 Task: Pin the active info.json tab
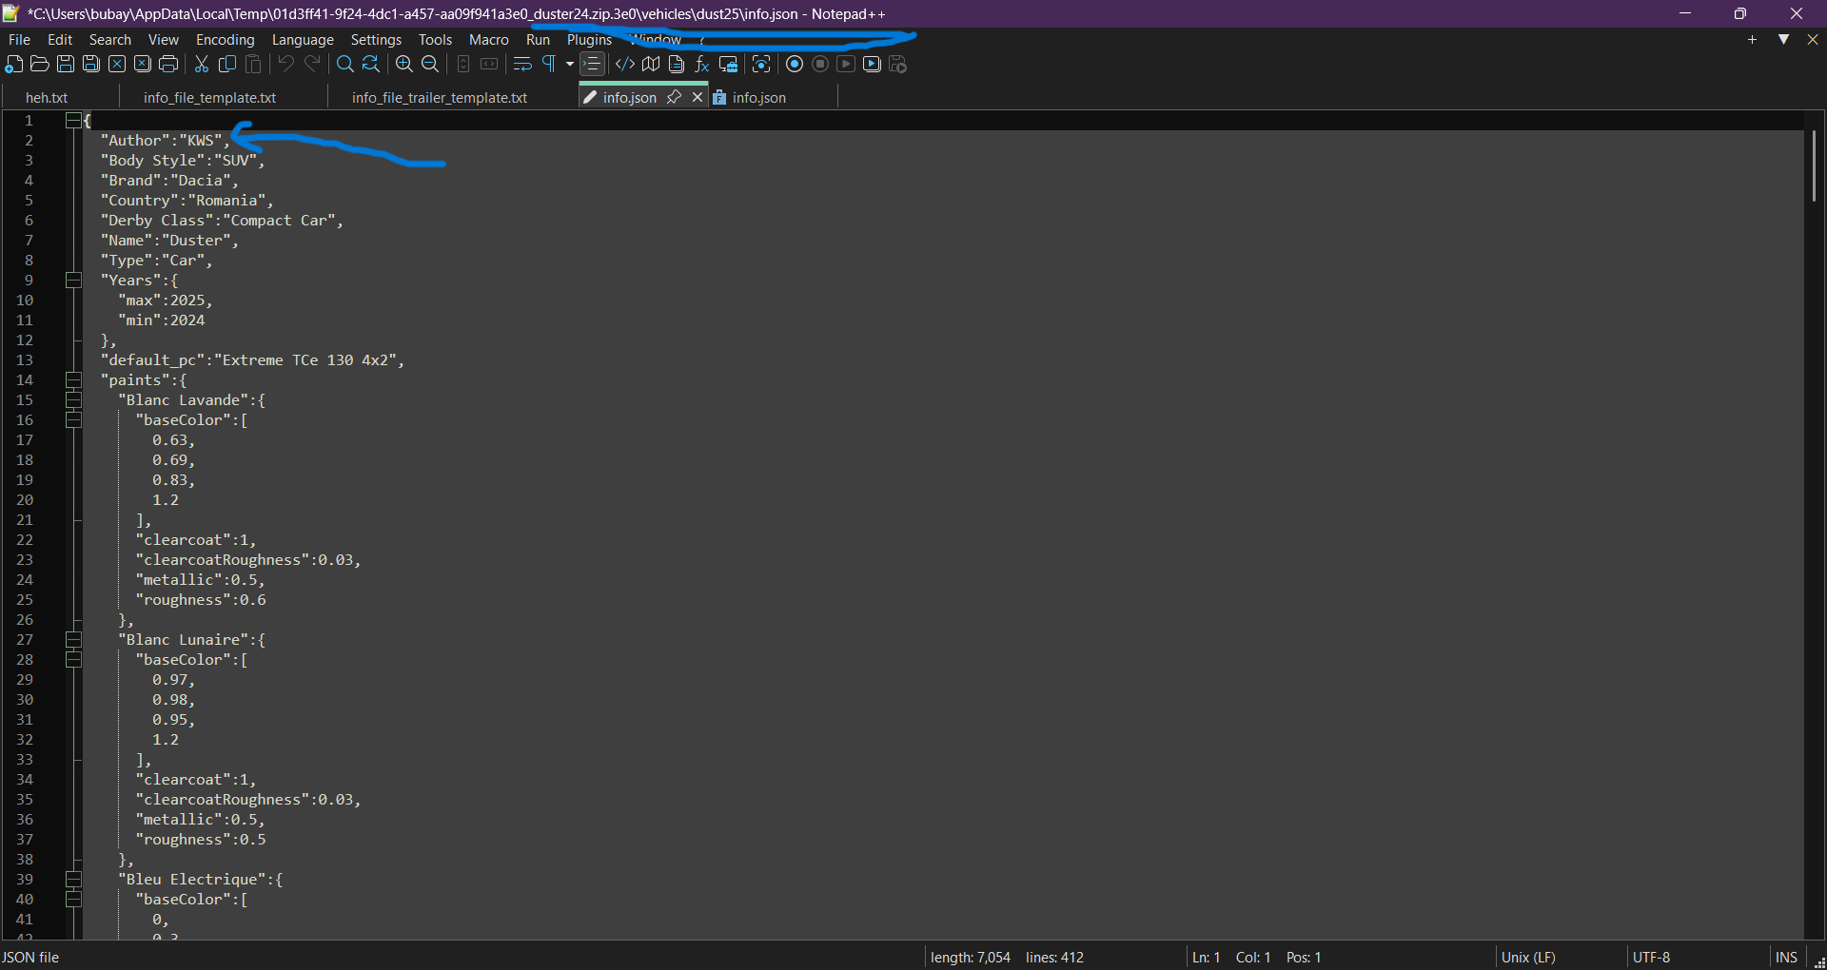pyautogui.click(x=674, y=97)
